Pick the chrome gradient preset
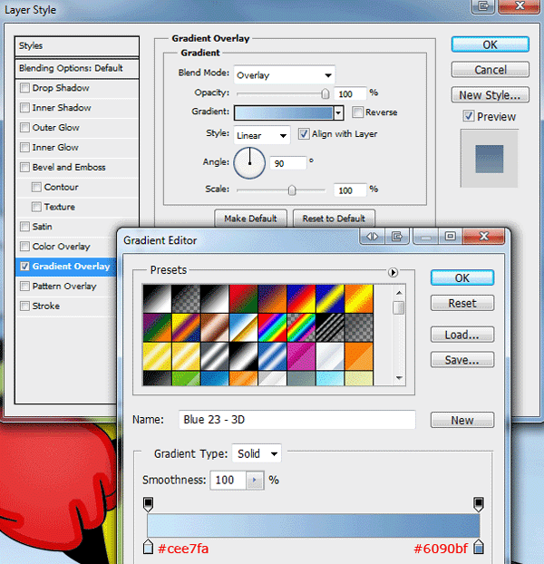 point(243,327)
